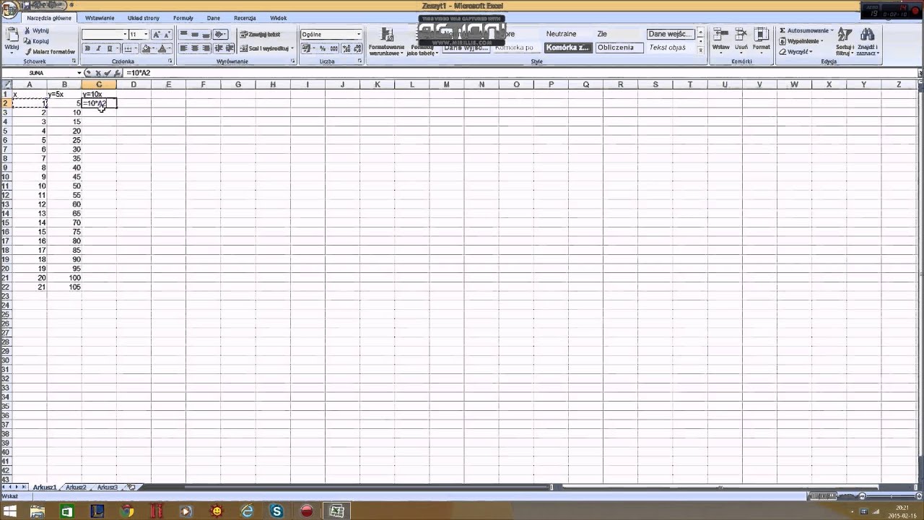Toggle underline formatting
The height and width of the screenshot is (520, 924).
pos(110,48)
